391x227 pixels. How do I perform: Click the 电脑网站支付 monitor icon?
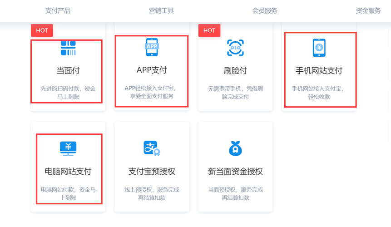tap(68, 148)
